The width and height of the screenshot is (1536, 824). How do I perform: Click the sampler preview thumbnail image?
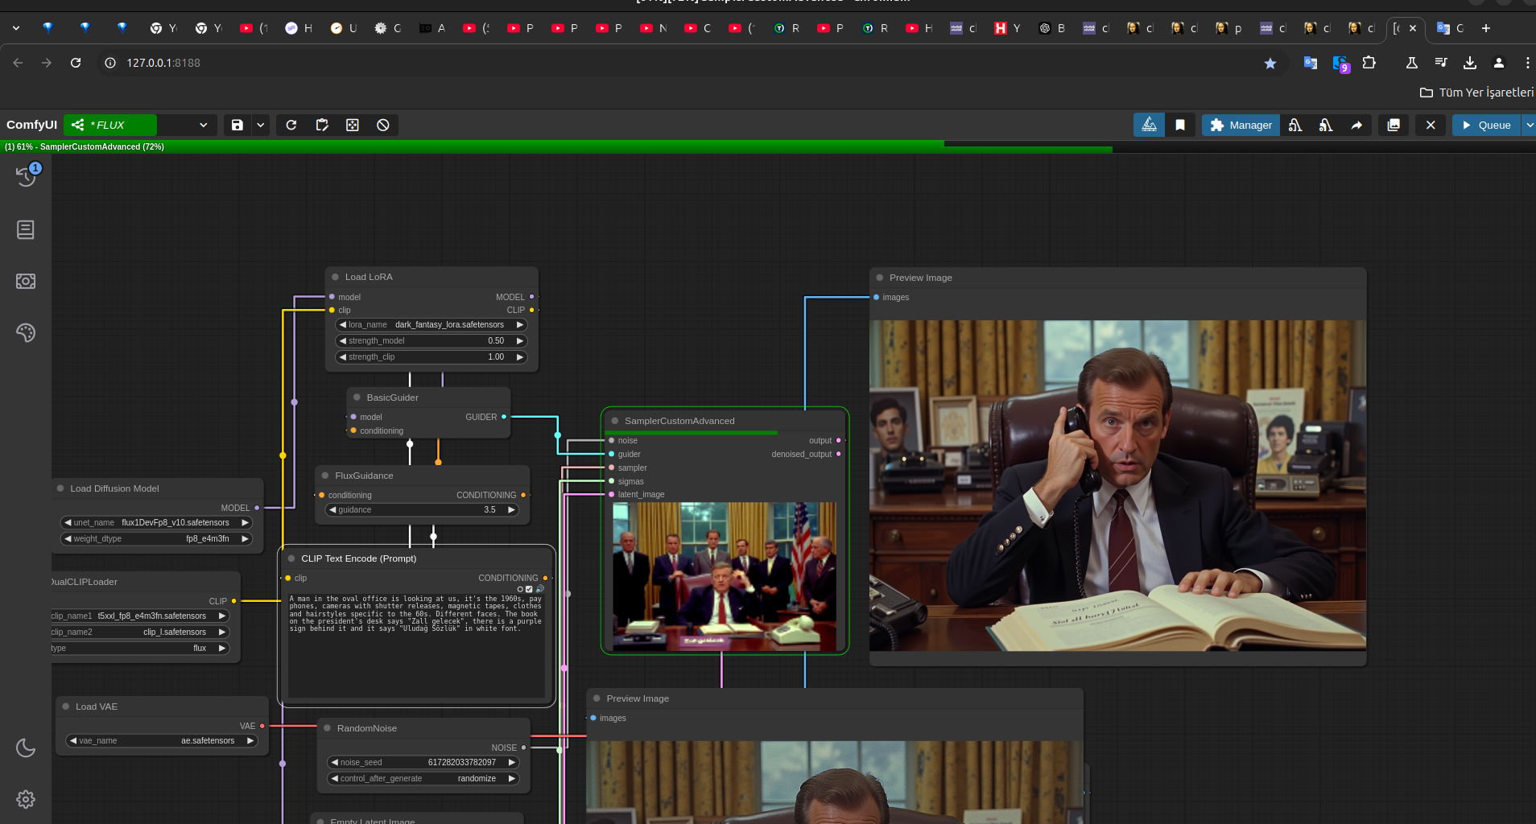click(x=725, y=576)
